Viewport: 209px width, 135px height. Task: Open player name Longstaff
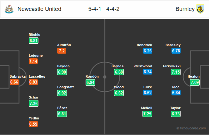pos(65,87)
